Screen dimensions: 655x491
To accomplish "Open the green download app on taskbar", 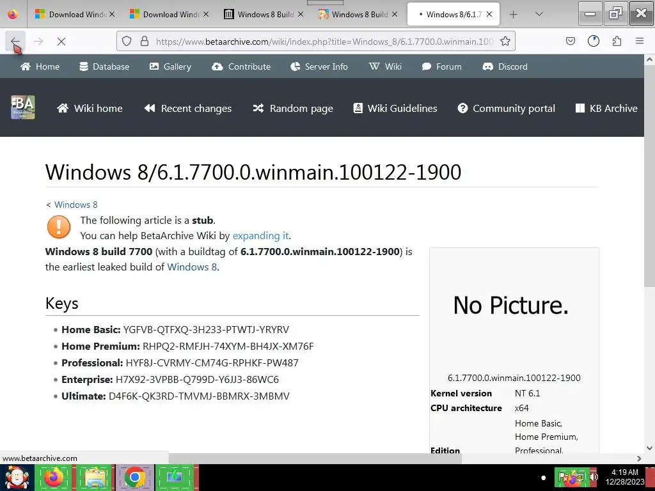I will pyautogui.click(x=175, y=477).
